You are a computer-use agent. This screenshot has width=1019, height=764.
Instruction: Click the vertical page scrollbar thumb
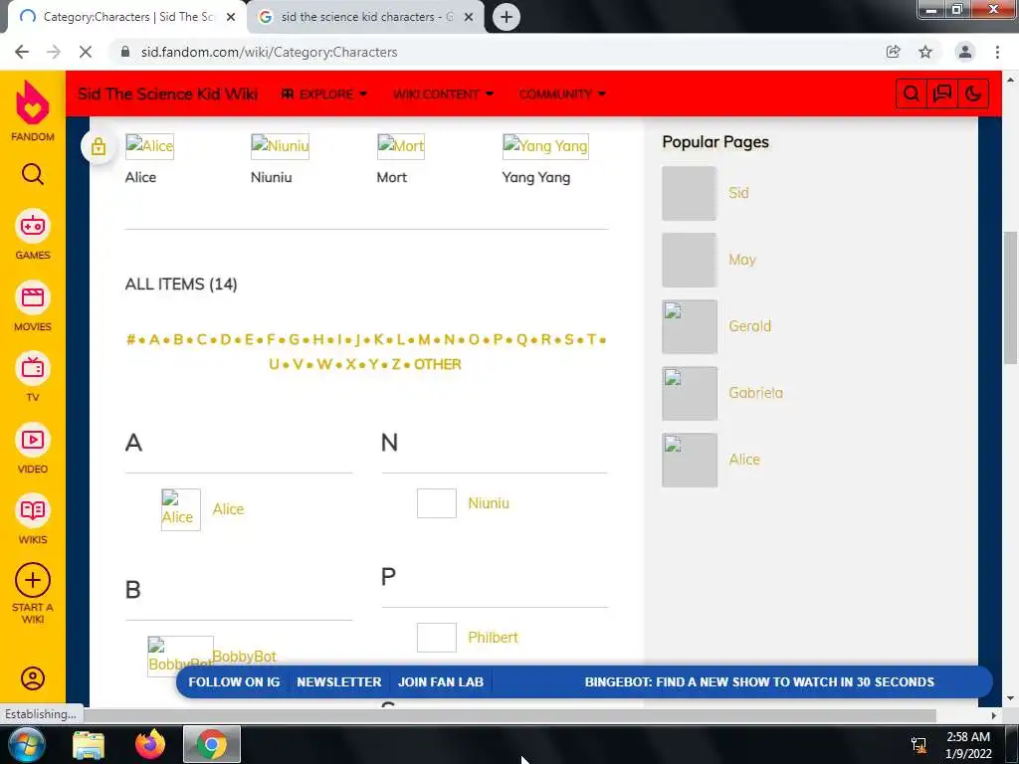(x=1011, y=297)
